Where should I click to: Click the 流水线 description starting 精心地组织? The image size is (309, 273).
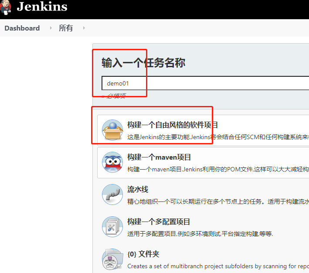[218, 201]
